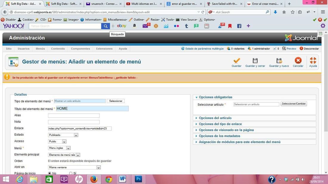The image size is (328, 184).
Task: Open the Acceso dropdown showing Public
Action: (x=57, y=142)
